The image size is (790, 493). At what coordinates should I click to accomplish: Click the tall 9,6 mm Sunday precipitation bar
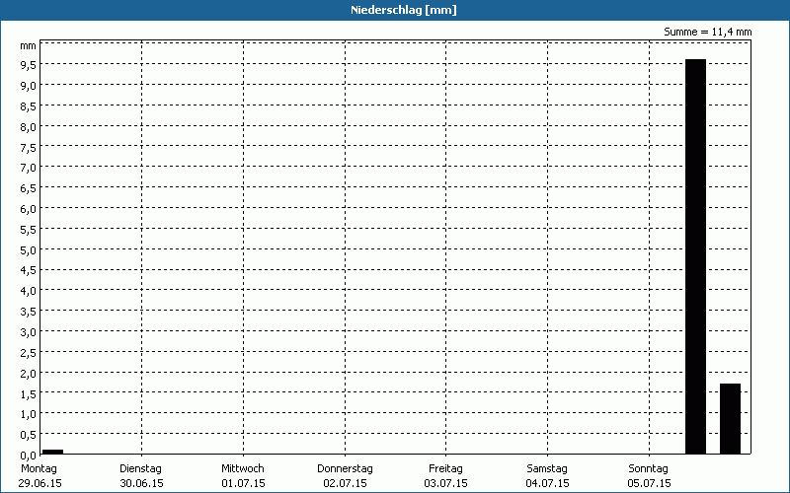696,256
